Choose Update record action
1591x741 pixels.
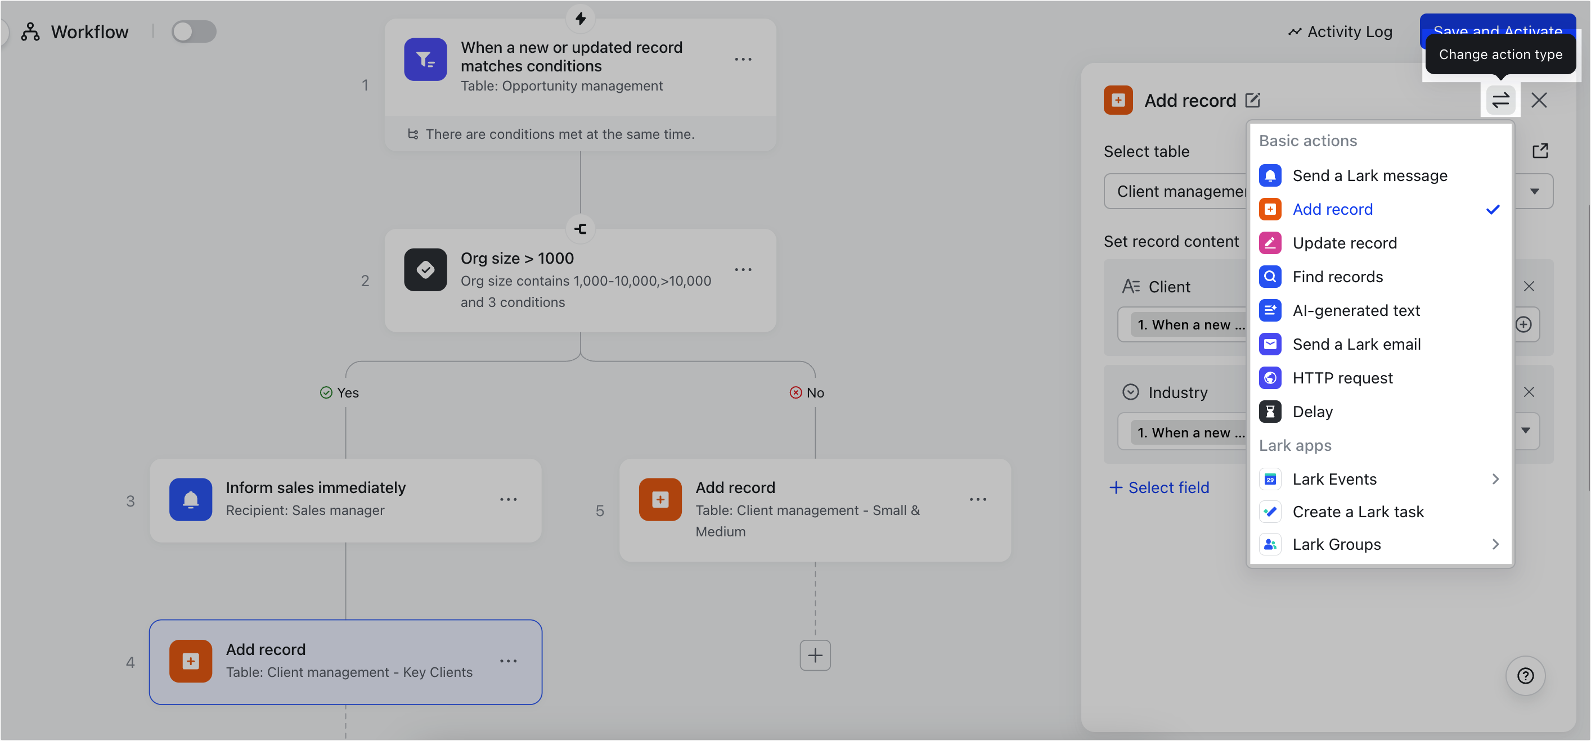[1381, 243]
